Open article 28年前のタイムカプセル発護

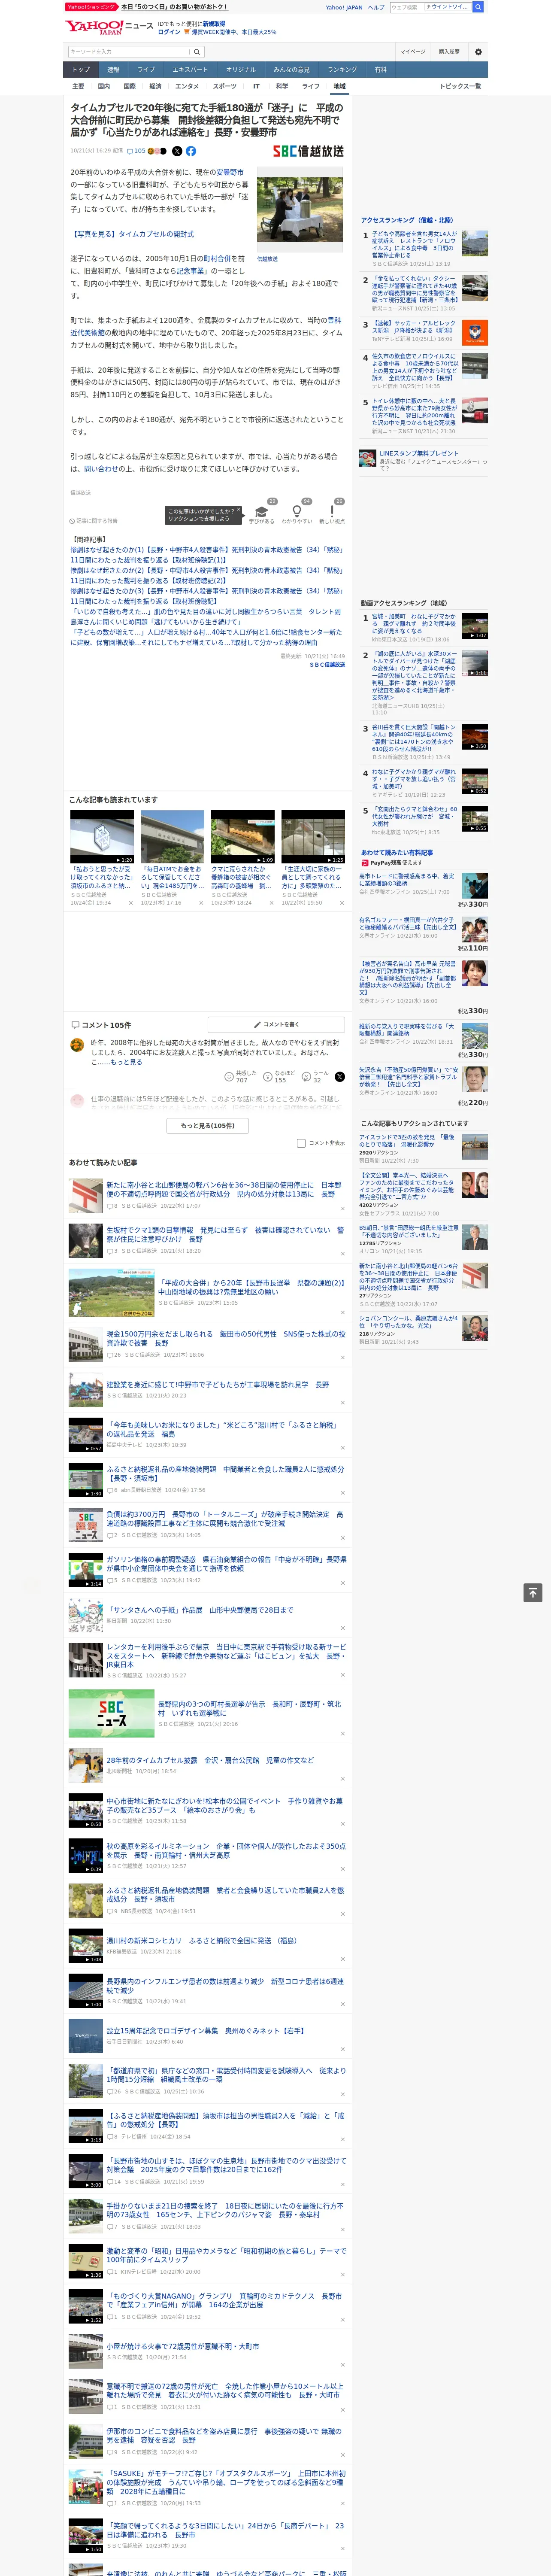pyautogui.click(x=209, y=1760)
